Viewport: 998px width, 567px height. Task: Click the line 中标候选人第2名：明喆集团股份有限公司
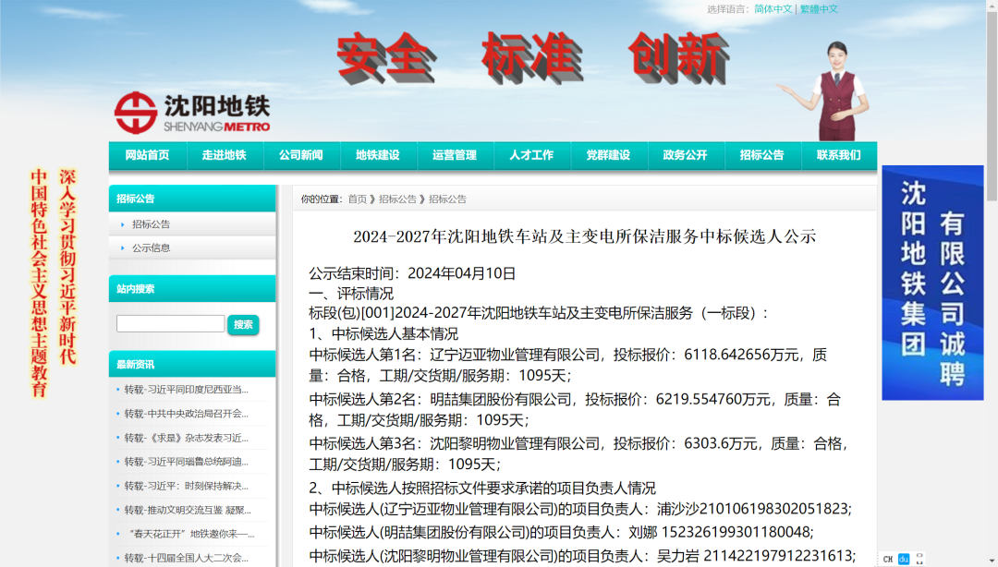(x=576, y=409)
